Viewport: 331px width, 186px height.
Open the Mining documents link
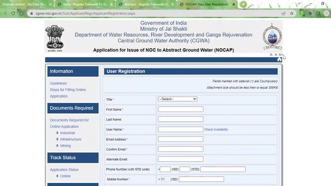[x=65, y=146]
